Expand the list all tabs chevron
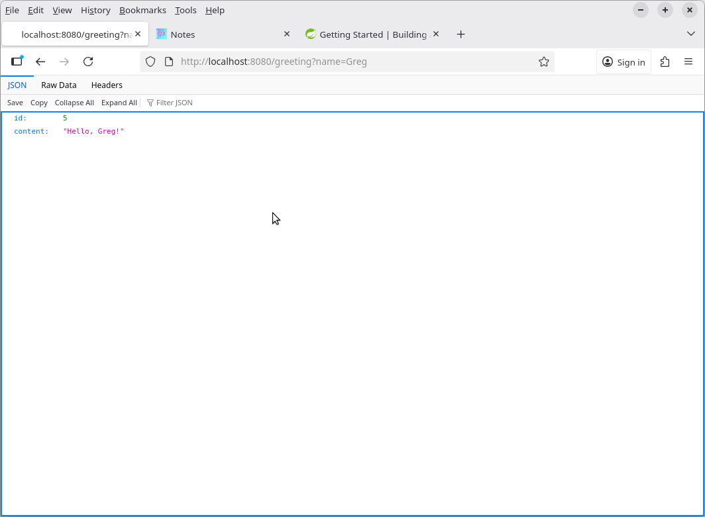705x517 pixels. (690, 34)
